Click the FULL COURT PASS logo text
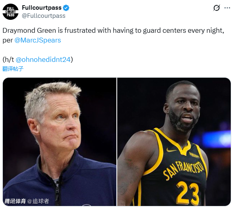Image resolution: width=234 pixels, height=208 pixels. coord(11,12)
